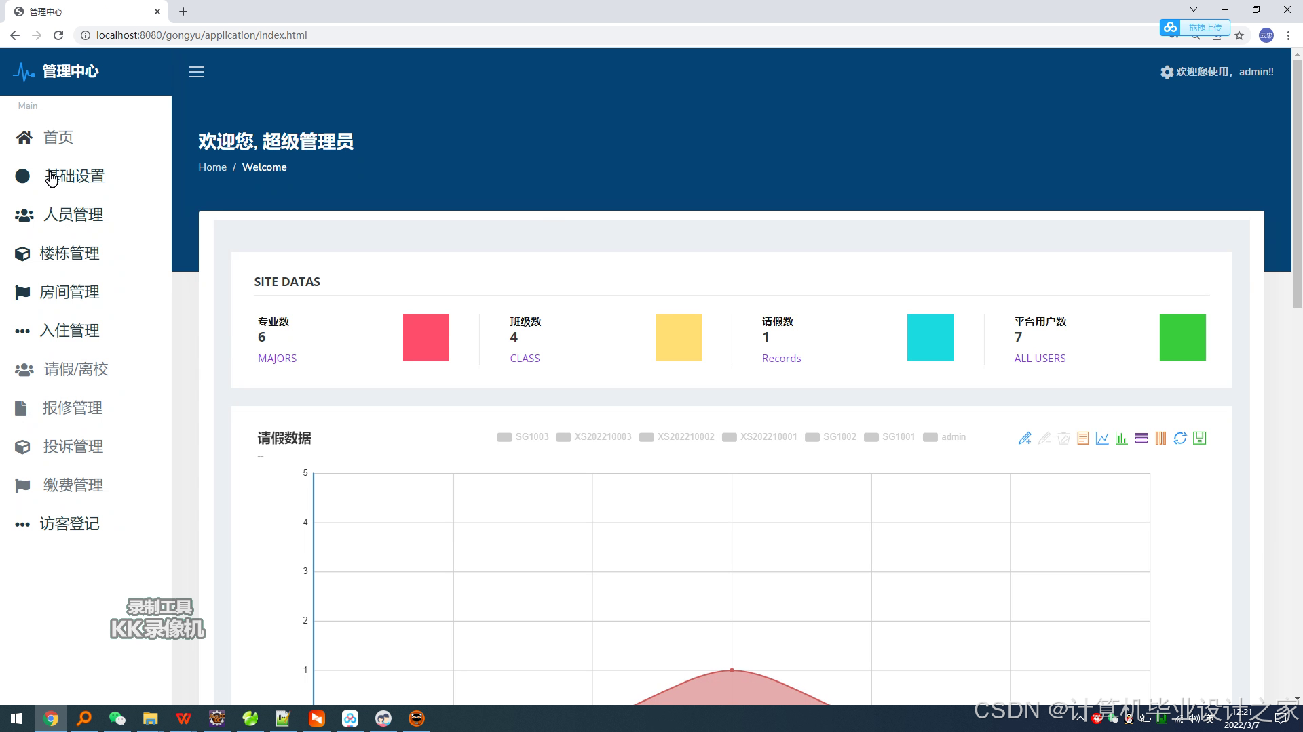This screenshot has width=1303, height=732.
Task: Click the chart restore/refresh icon
Action: click(1180, 439)
